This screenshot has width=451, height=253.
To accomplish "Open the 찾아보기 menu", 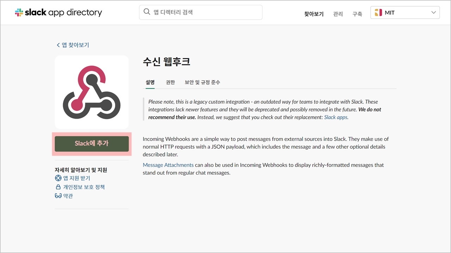I will (x=314, y=14).
